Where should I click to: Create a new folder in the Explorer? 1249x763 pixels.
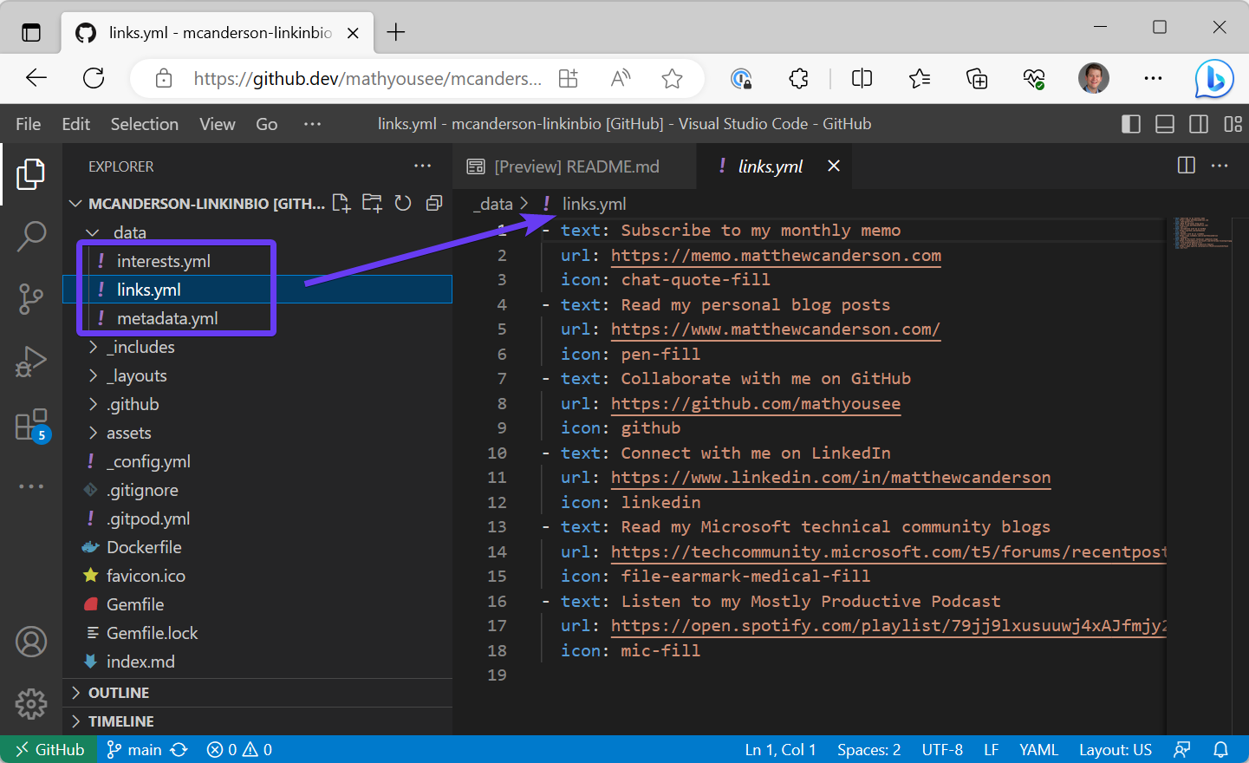click(372, 202)
